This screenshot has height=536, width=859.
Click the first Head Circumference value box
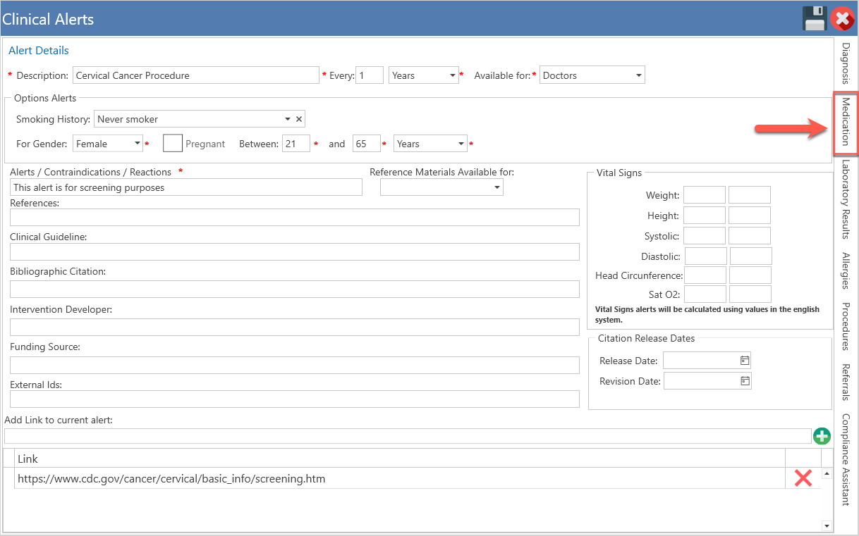pos(705,275)
